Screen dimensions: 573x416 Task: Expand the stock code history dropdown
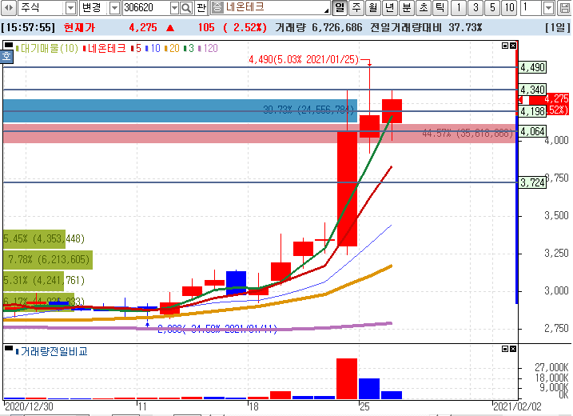[175, 8]
